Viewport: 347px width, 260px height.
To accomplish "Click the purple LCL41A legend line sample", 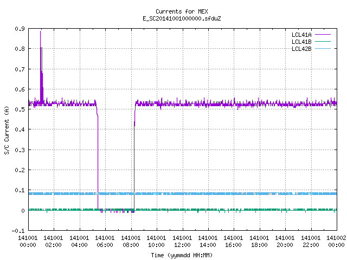I will pos(323,35).
